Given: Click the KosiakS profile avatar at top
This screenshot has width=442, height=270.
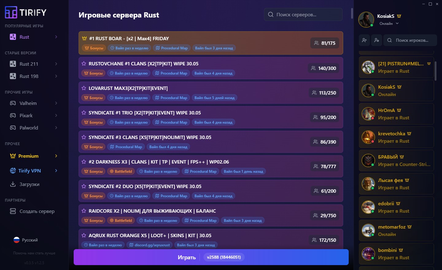Looking at the screenshot, I should (x=366, y=20).
